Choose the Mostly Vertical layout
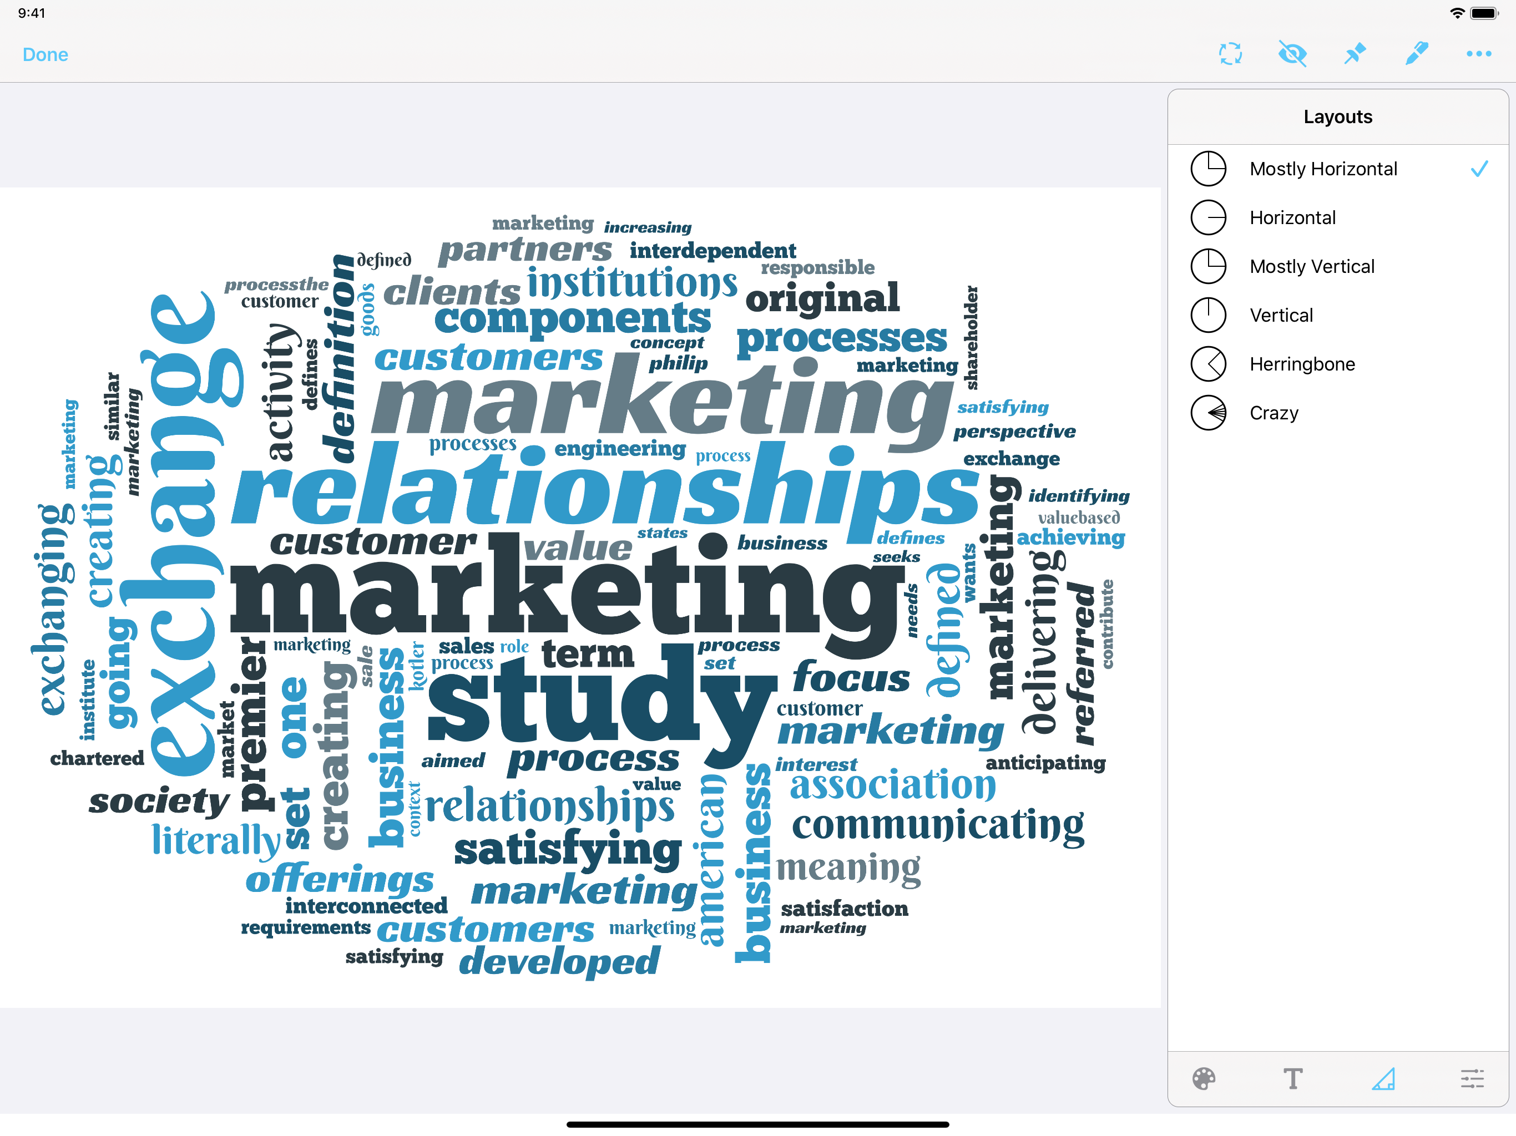The width and height of the screenshot is (1516, 1136). 1338,266
